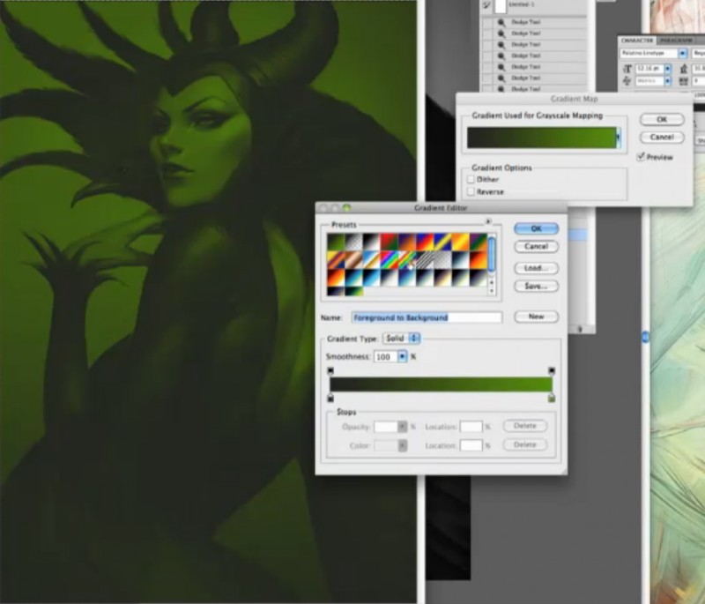The image size is (705, 604).
Task: Enable the Dither checkbox
Action: (x=471, y=179)
